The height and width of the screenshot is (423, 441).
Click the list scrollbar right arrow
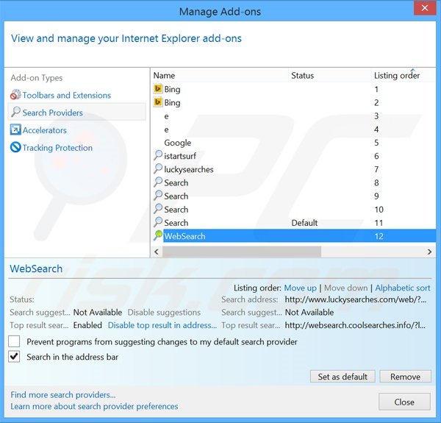point(429,252)
